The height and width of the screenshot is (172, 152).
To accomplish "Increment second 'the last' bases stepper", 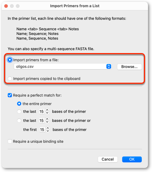I will click(x=47, y=119).
